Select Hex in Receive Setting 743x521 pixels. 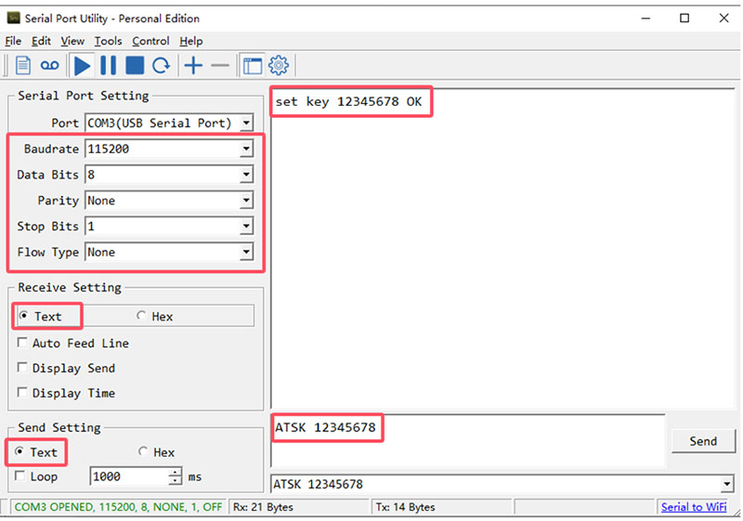[142, 317]
